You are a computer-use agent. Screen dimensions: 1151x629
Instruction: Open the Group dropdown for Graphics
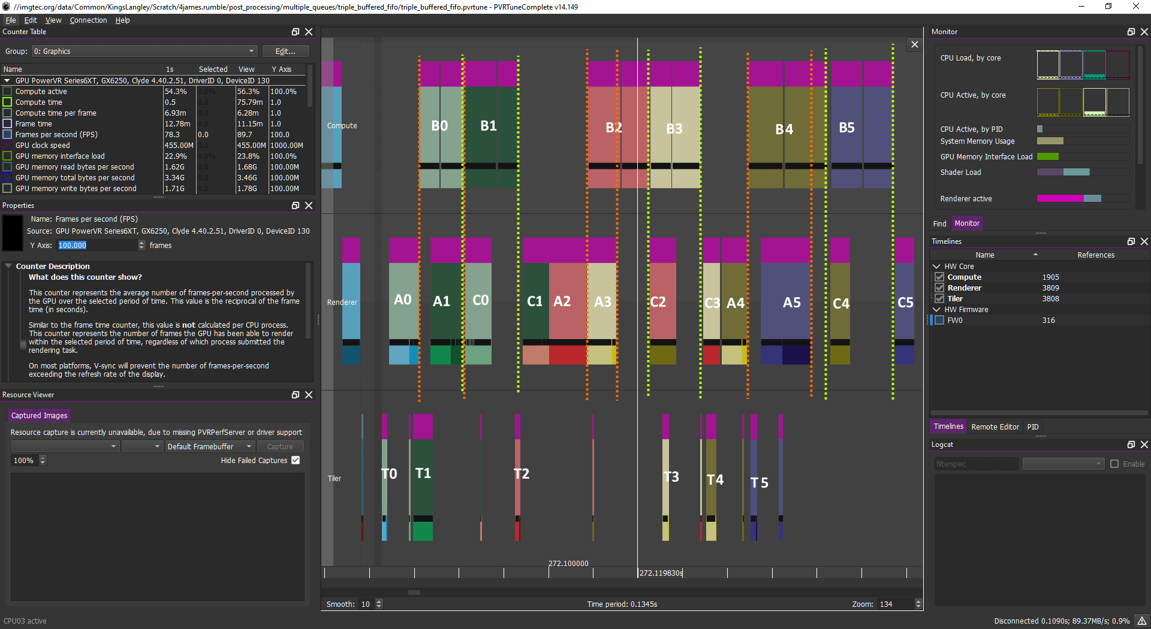[x=144, y=52]
